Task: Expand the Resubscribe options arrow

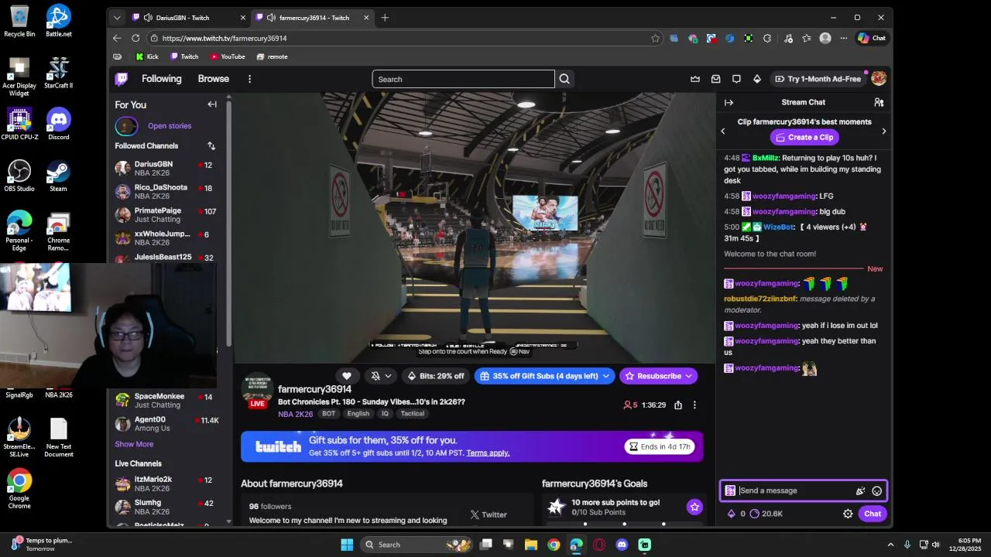Action: pyautogui.click(x=689, y=376)
